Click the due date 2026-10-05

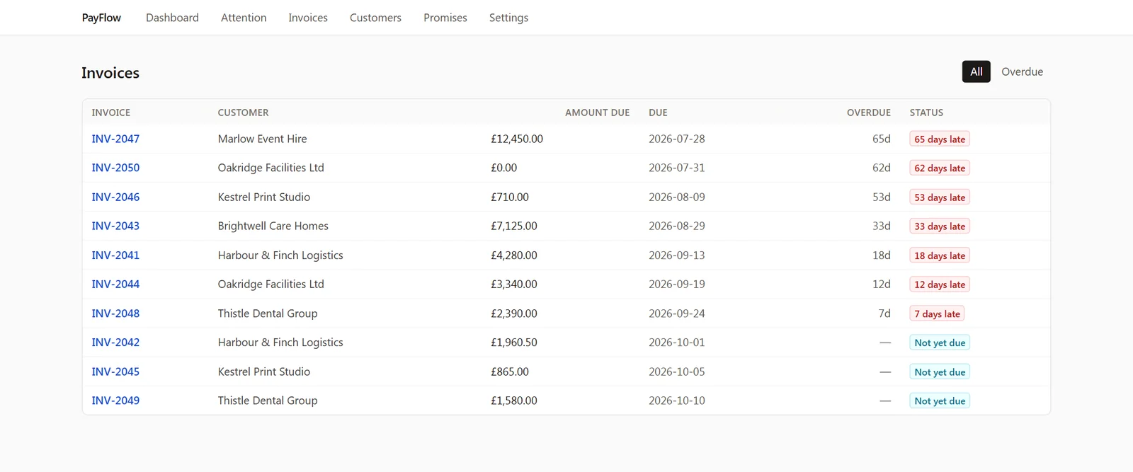(677, 372)
